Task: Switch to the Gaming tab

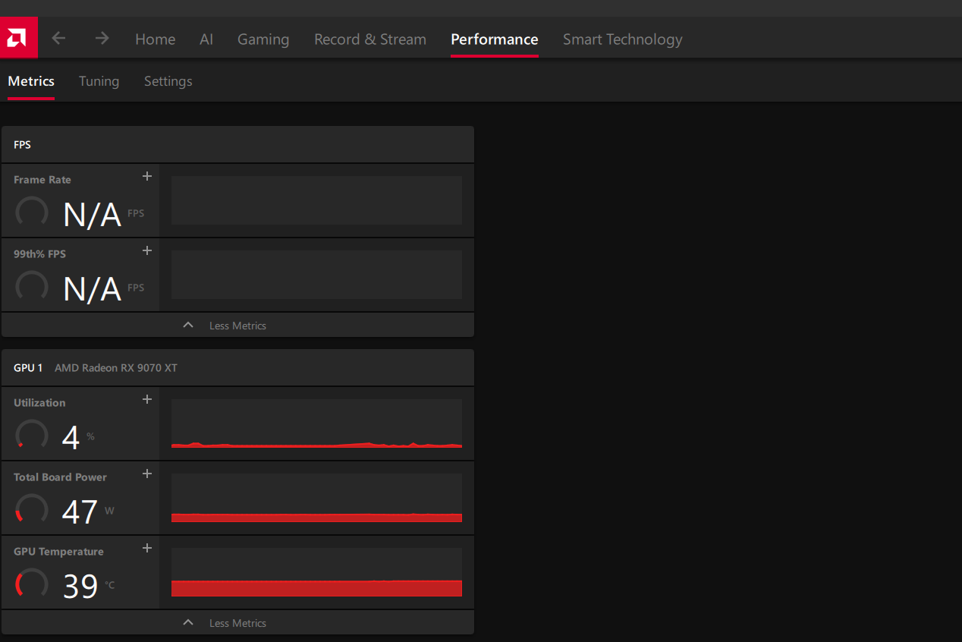Action: [x=263, y=39]
